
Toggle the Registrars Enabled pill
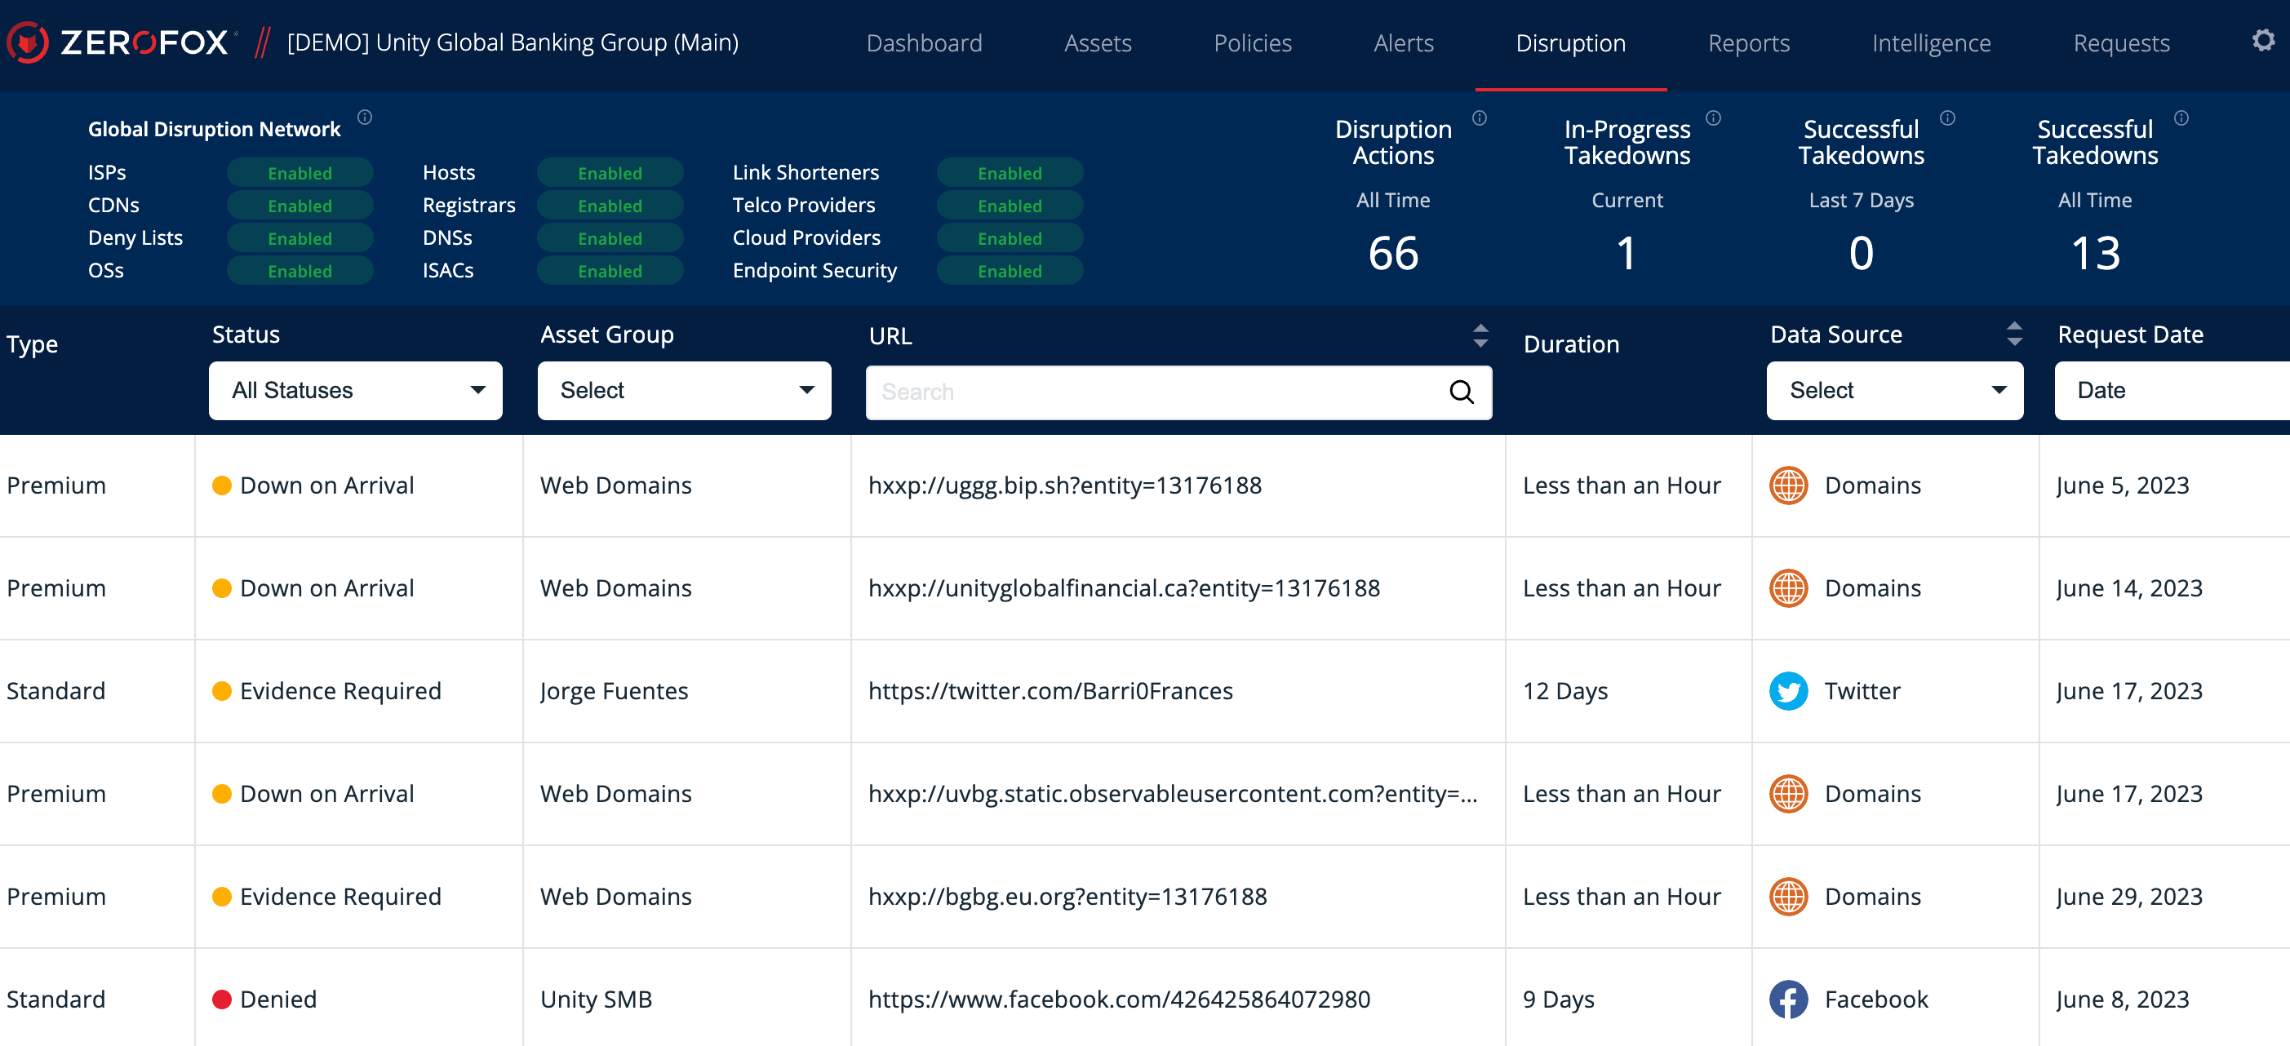(610, 206)
